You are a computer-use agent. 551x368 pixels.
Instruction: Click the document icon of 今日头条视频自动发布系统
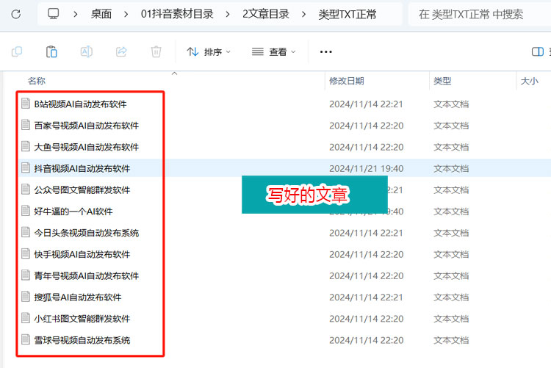pyautogui.click(x=25, y=232)
